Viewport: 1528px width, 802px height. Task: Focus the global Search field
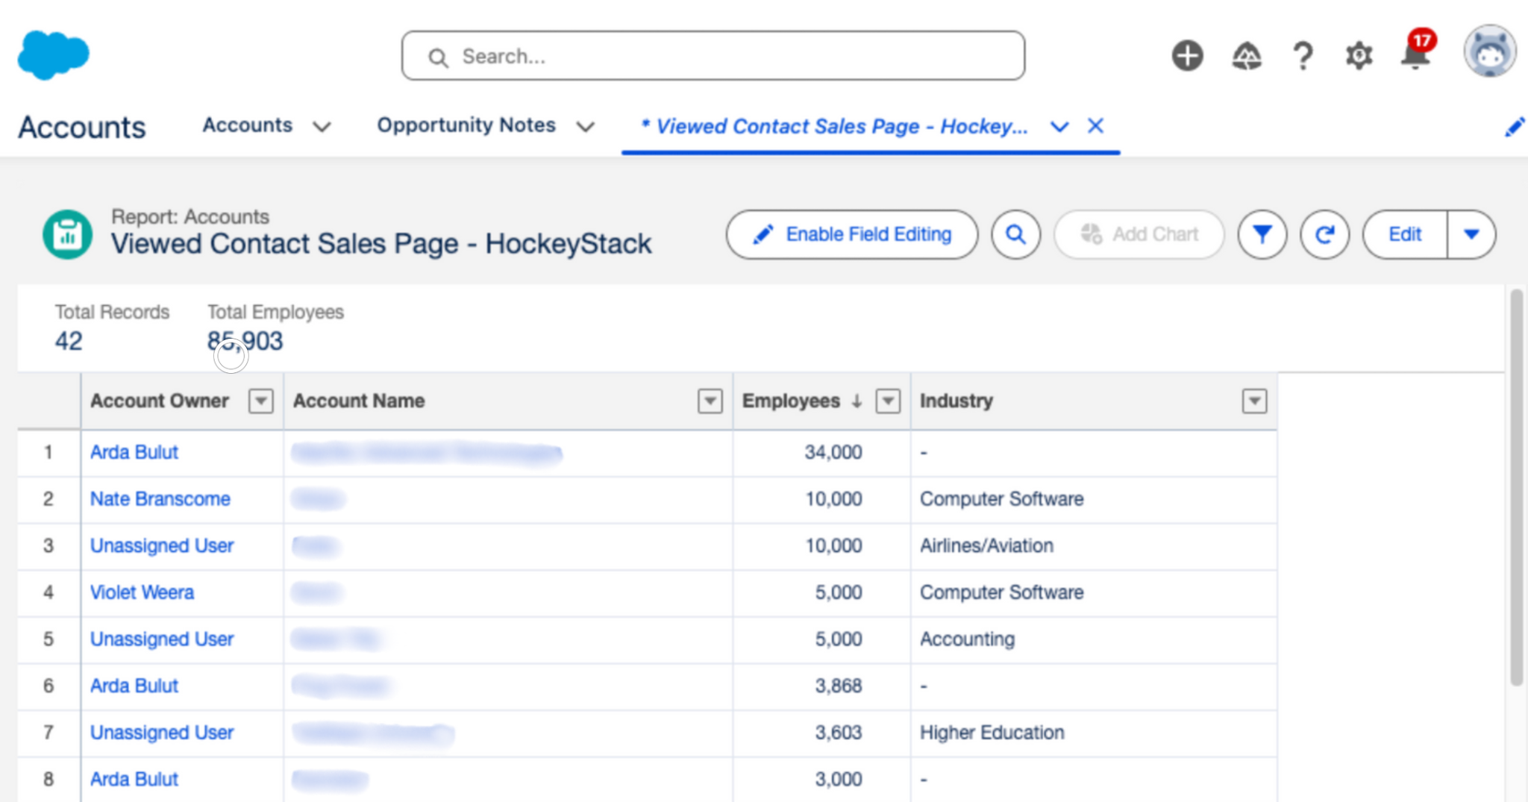coord(713,56)
